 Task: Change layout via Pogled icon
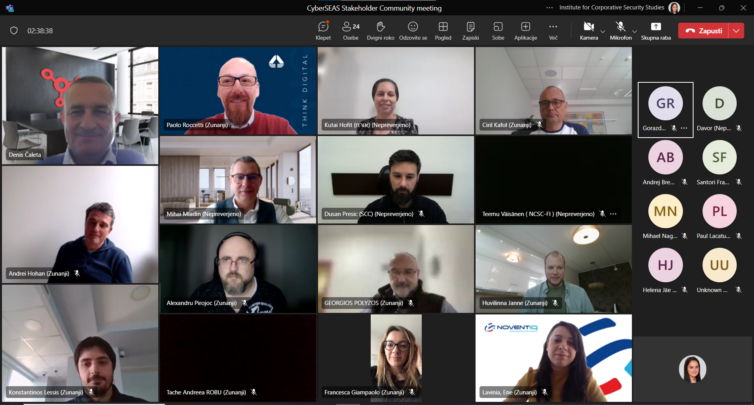point(443,31)
